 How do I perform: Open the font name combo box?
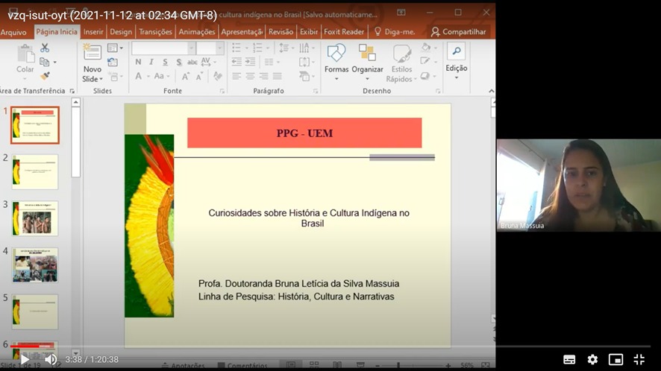(x=163, y=48)
